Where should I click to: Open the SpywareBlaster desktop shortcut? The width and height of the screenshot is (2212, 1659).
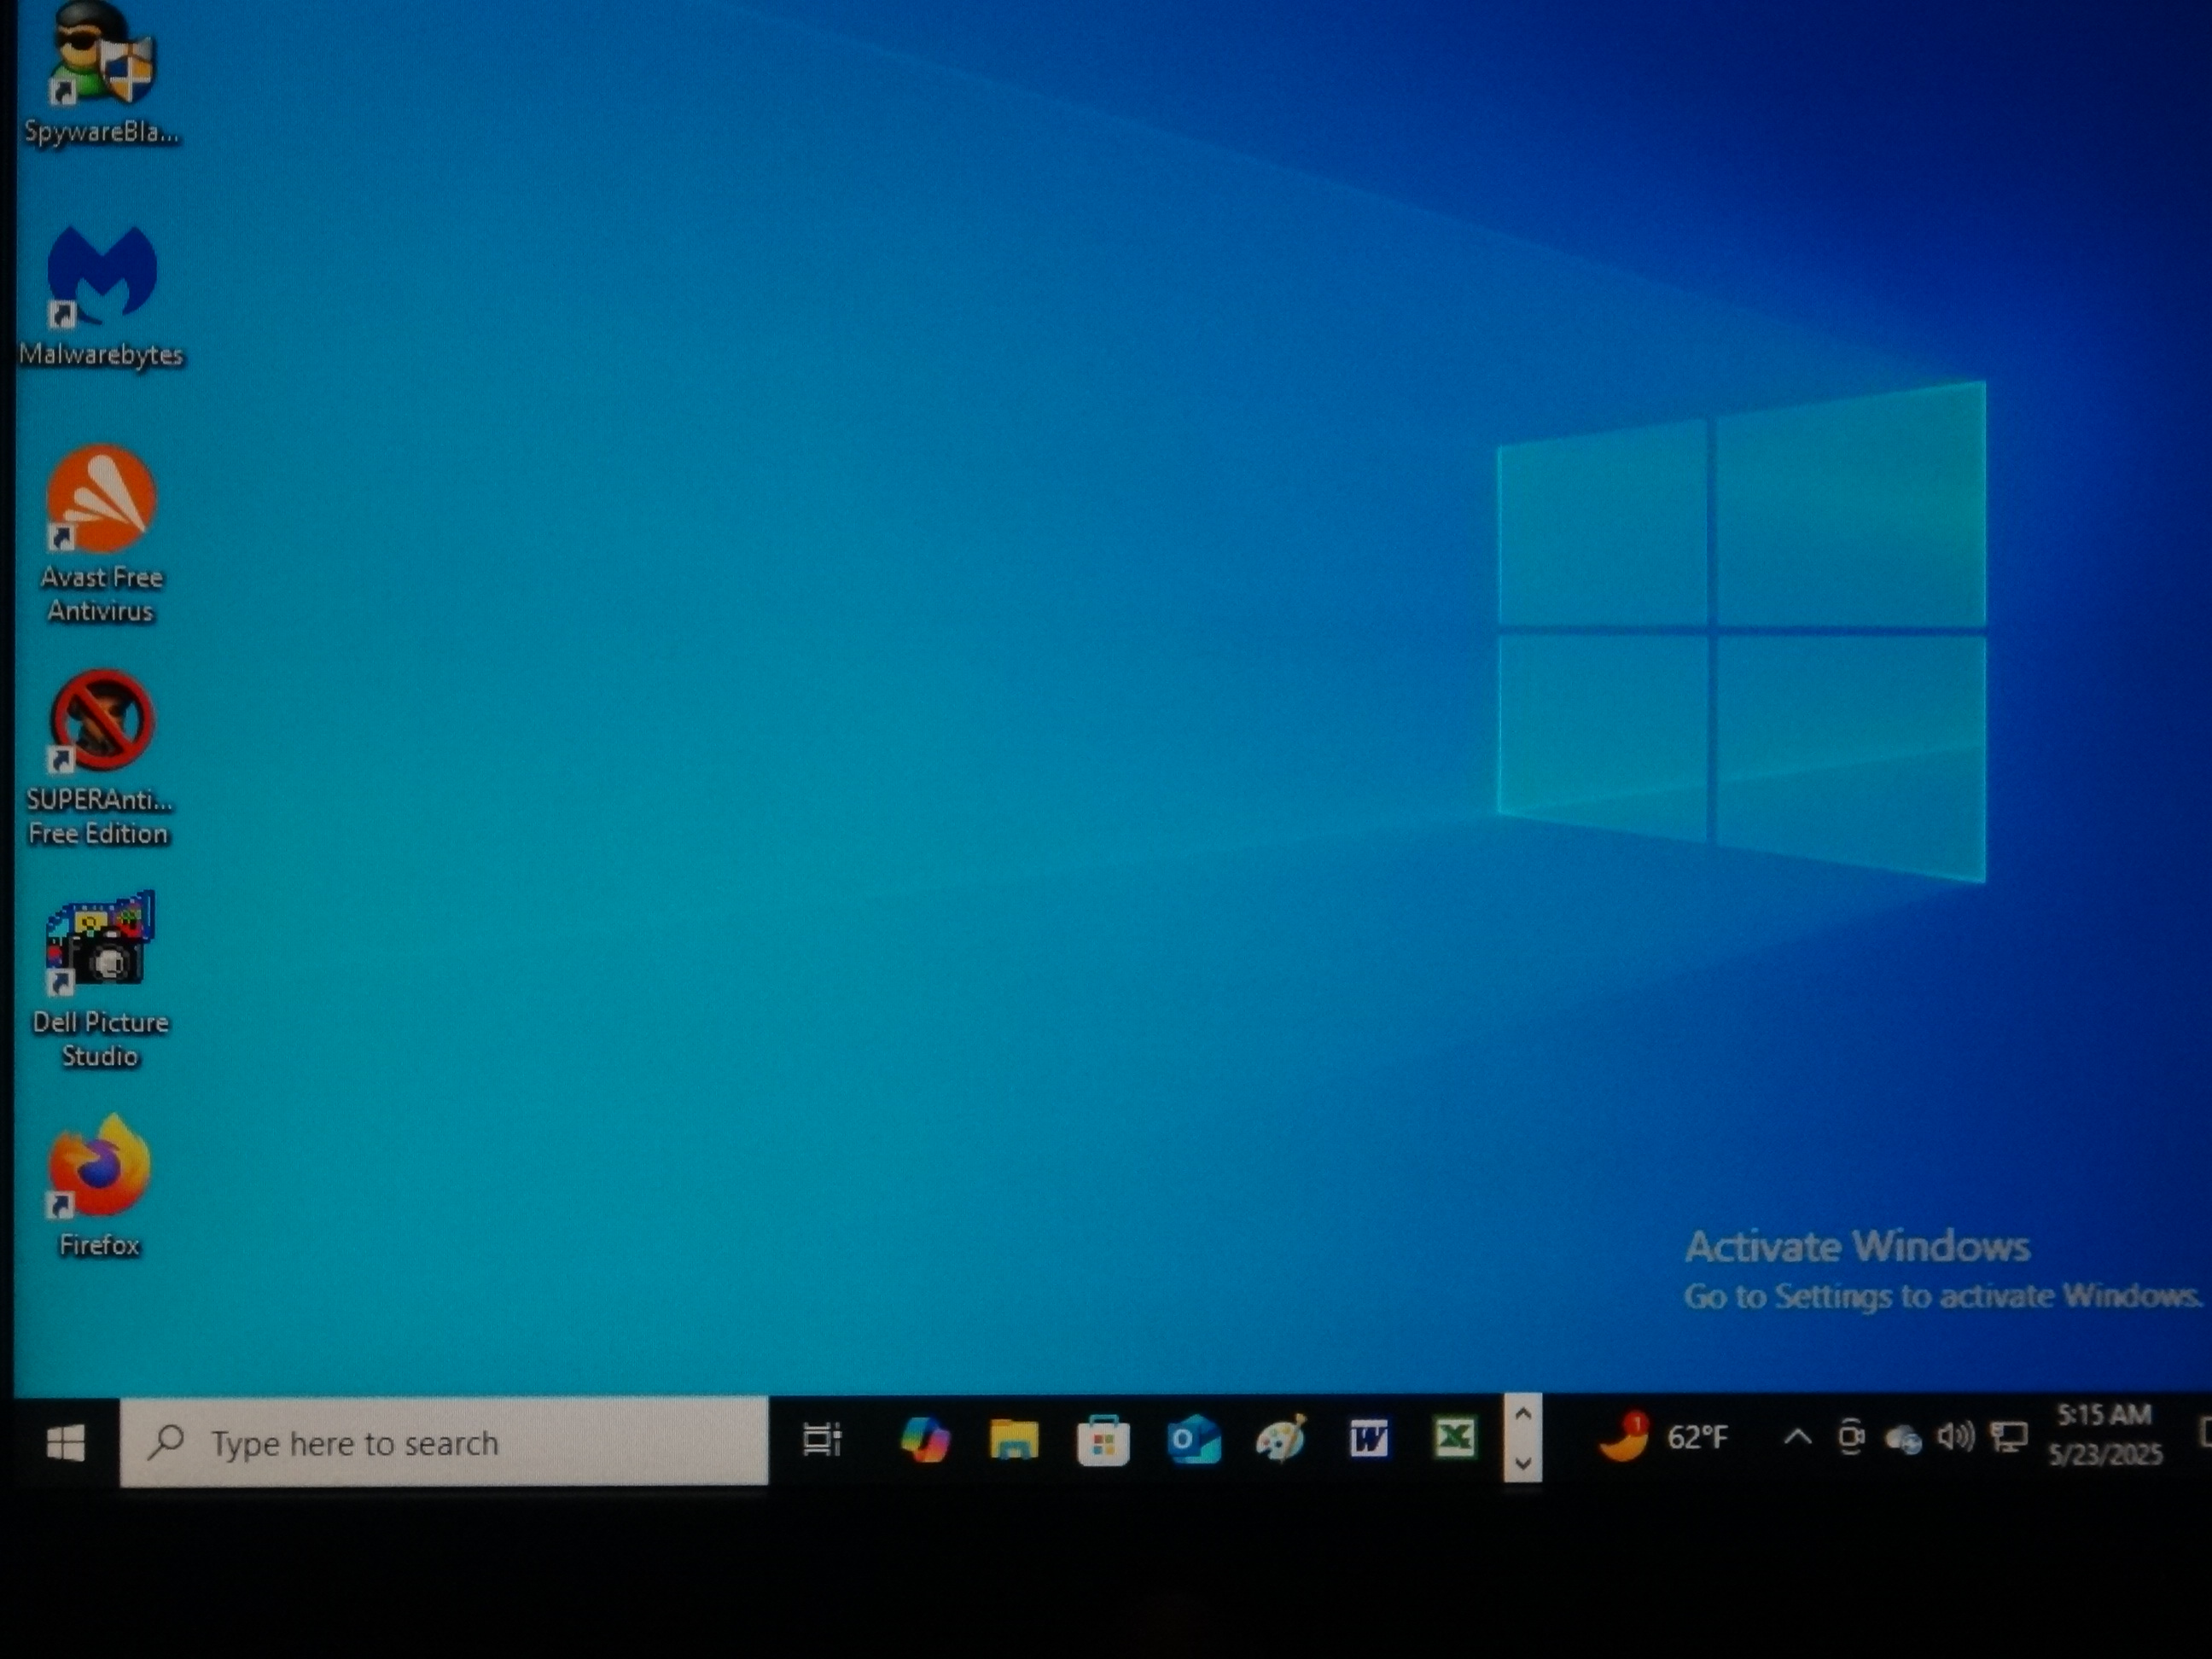click(102, 72)
